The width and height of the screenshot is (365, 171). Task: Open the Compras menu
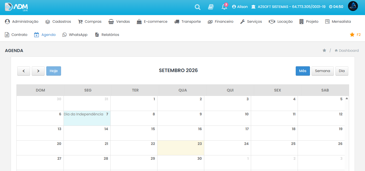(90, 22)
